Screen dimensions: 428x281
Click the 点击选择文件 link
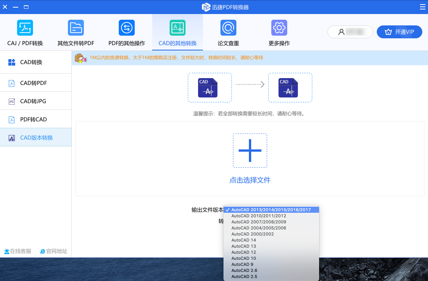(250, 180)
